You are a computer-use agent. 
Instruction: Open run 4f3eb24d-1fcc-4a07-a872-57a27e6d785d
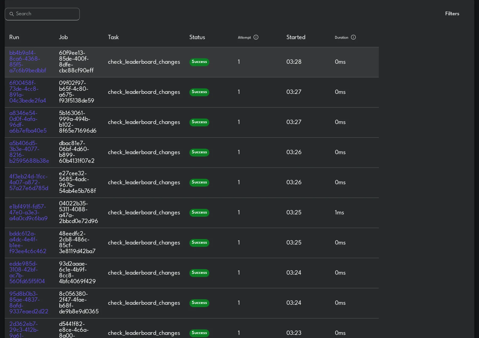29,182
